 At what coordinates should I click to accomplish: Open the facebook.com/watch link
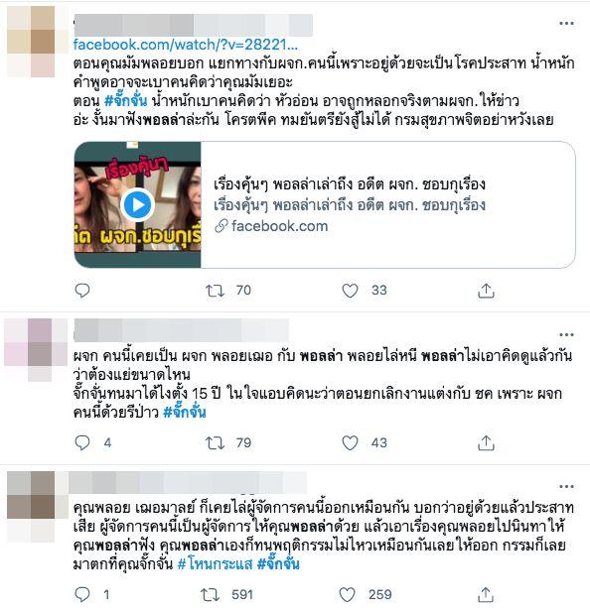click(x=185, y=45)
